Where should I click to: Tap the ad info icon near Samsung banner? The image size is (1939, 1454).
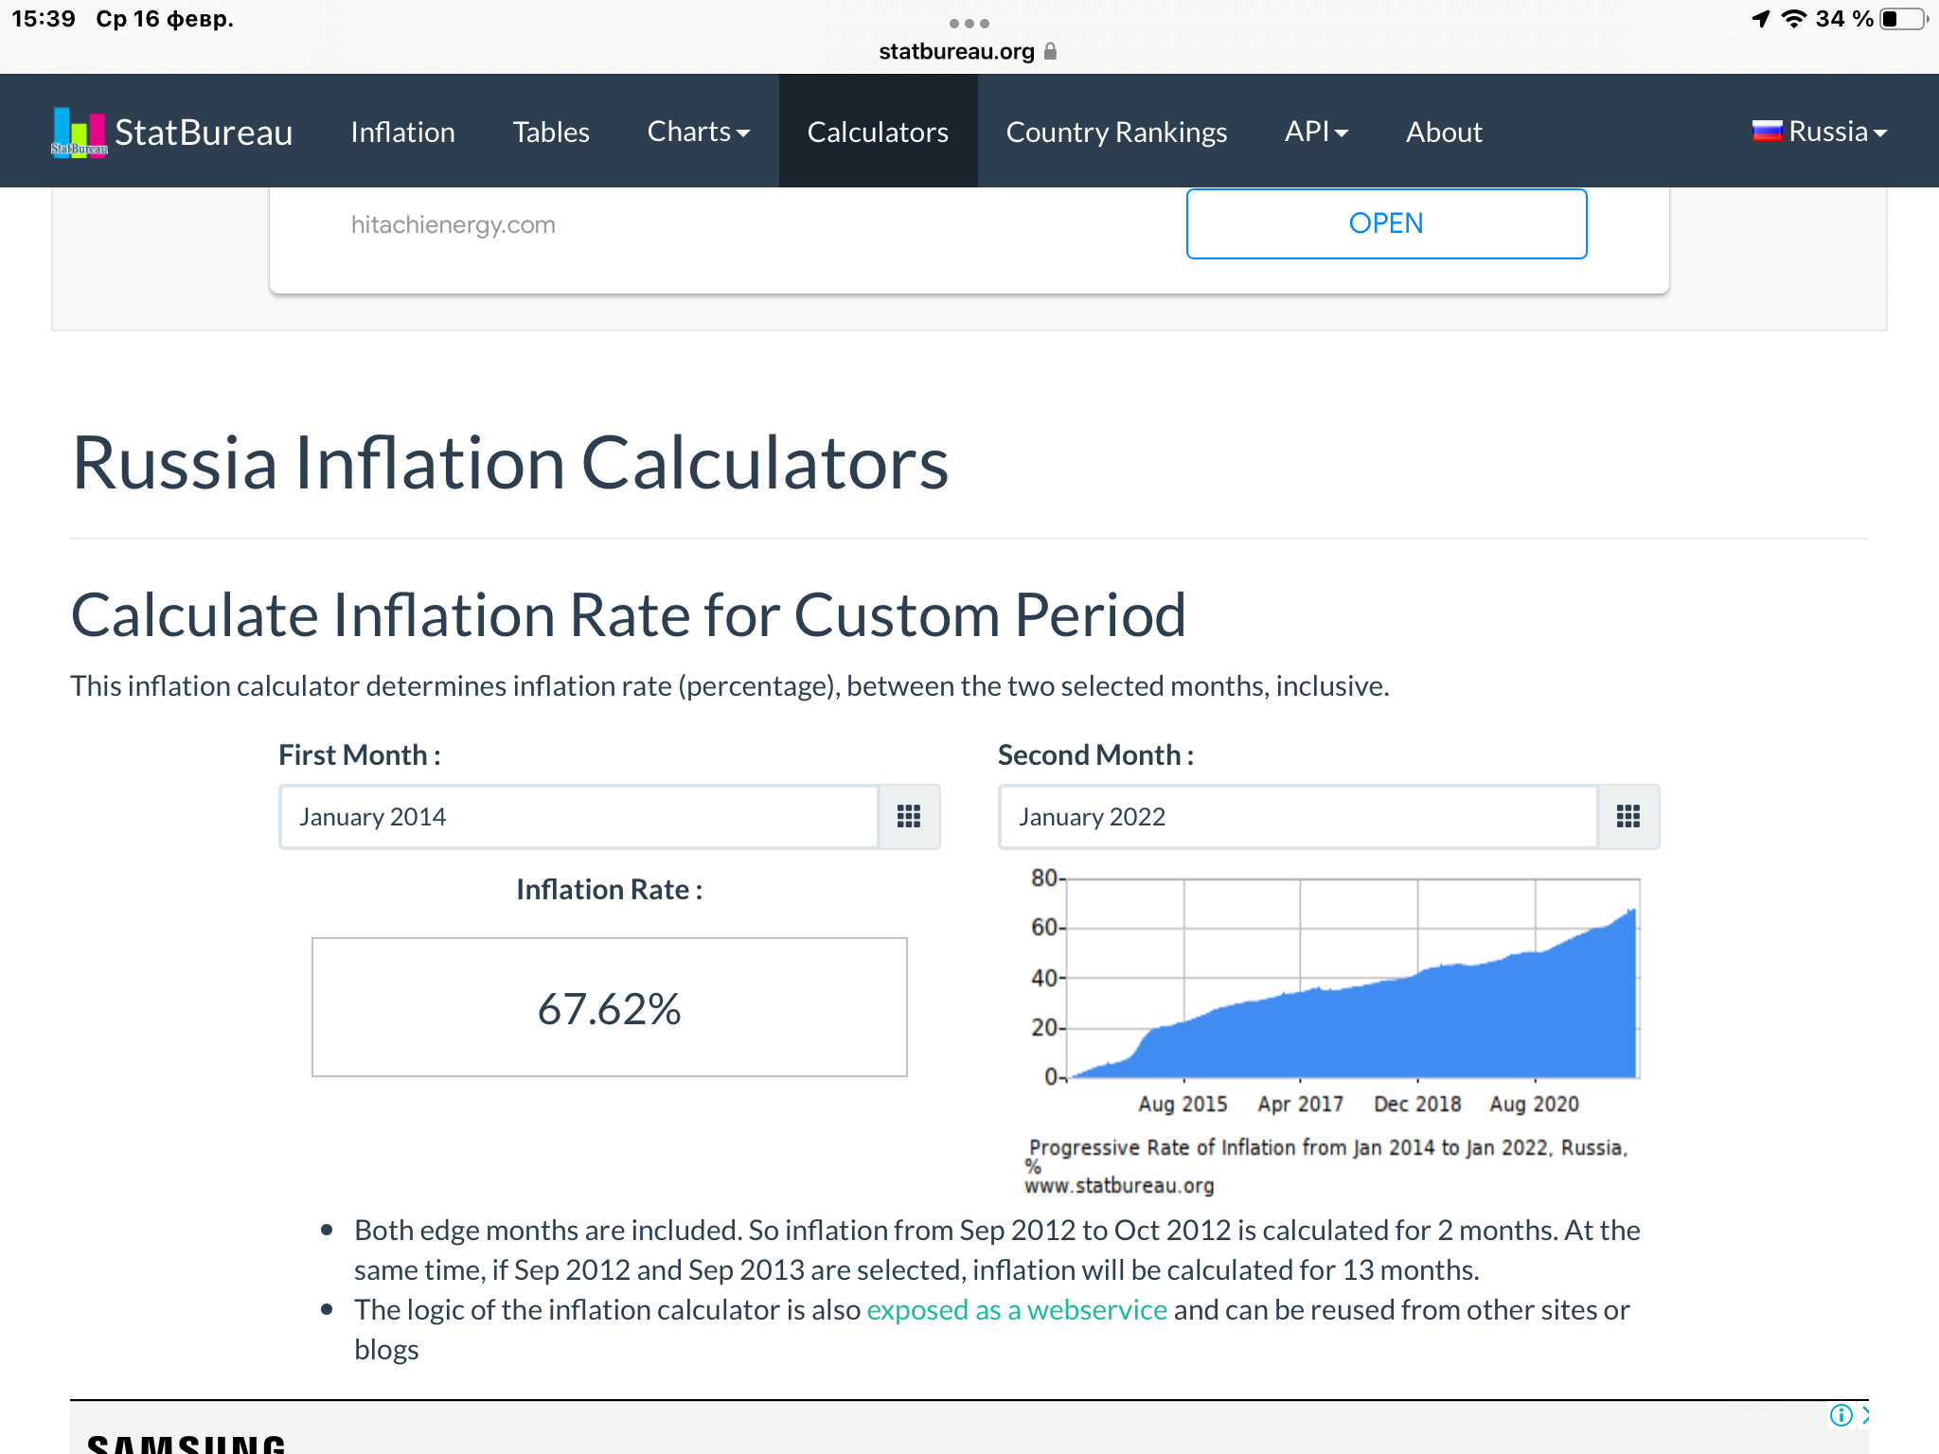click(1841, 1415)
